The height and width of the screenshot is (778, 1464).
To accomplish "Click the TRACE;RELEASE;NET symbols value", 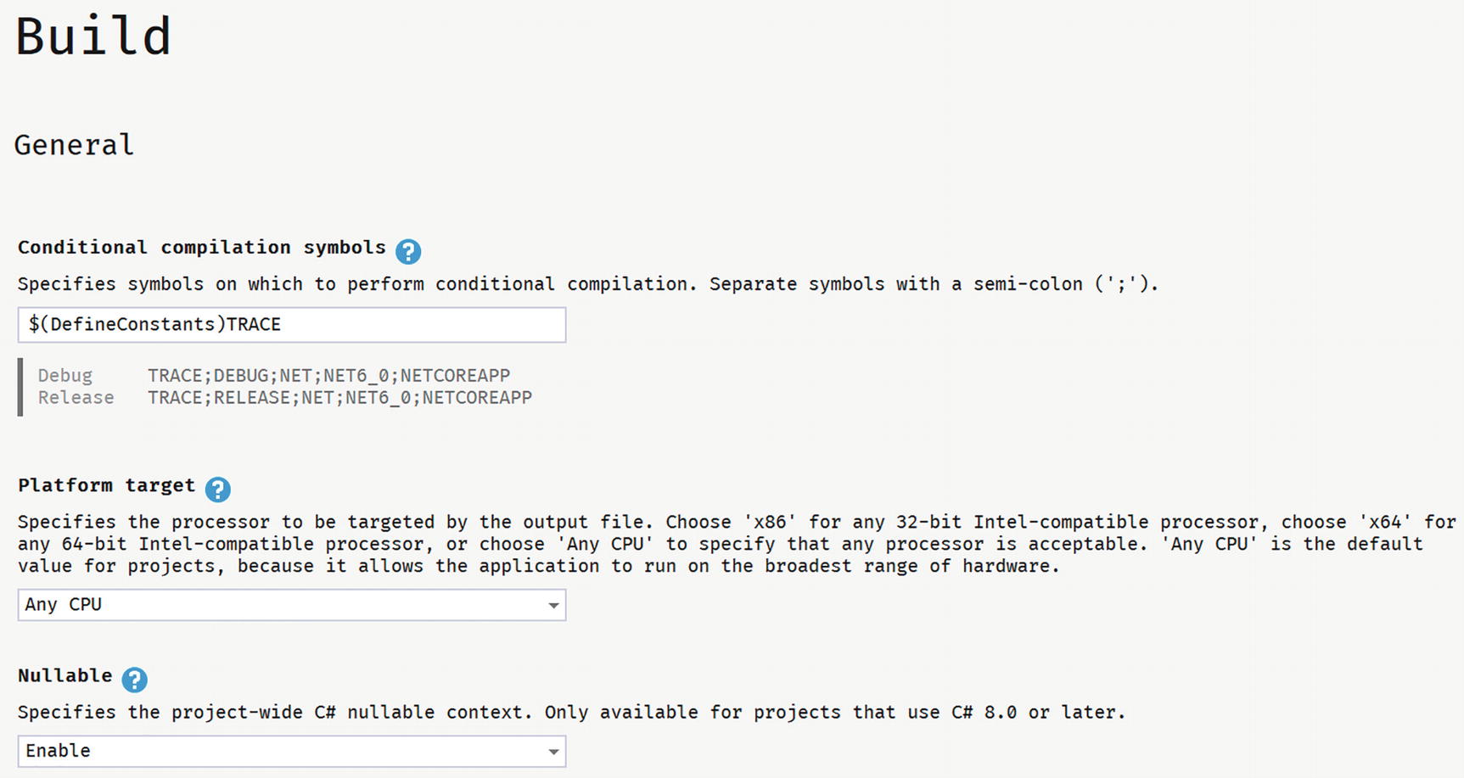I will click(x=339, y=397).
